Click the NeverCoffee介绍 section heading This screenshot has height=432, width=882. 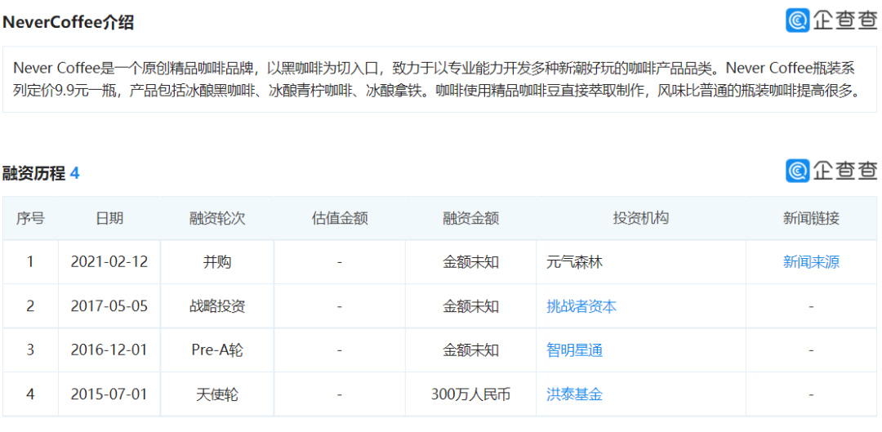[x=68, y=23]
